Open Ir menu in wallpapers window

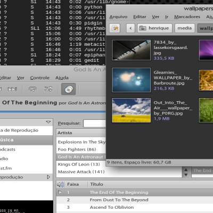(x=167, y=17)
